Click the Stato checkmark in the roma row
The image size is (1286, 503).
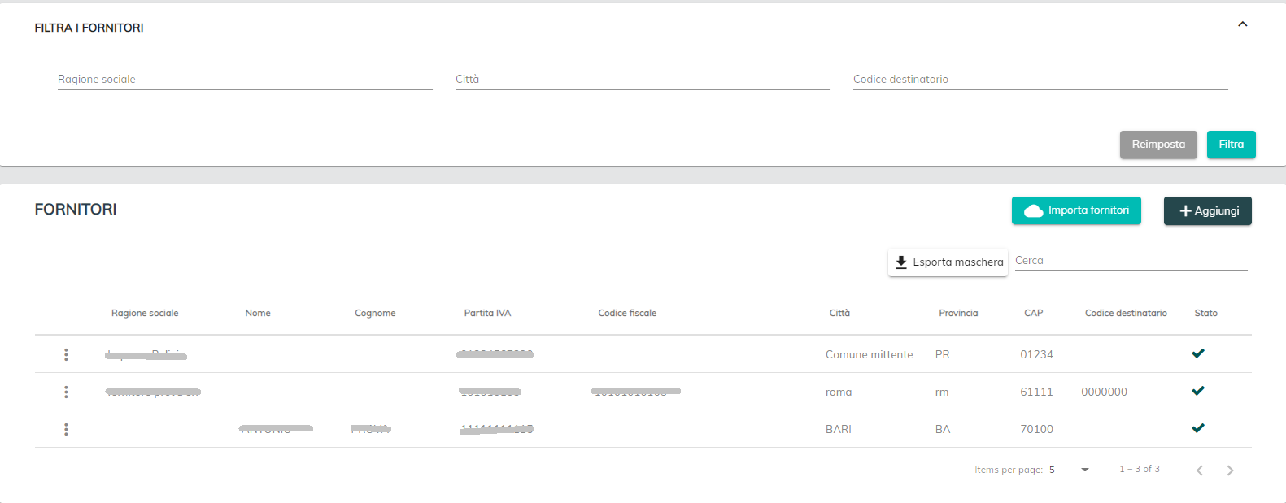coord(1197,391)
